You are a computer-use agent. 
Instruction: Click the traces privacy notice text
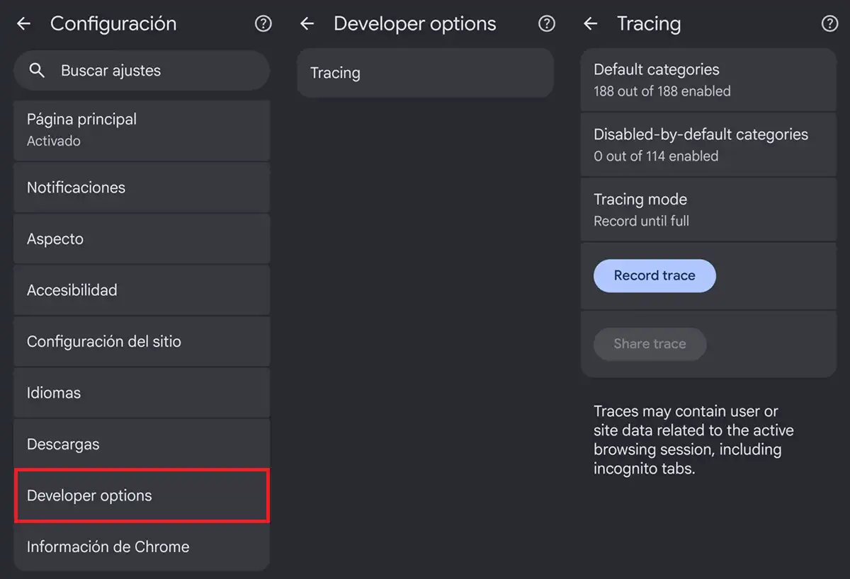click(693, 440)
